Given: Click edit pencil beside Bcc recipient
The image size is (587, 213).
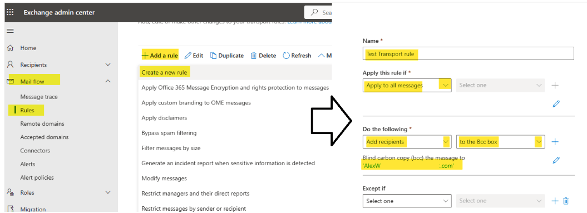Looking at the screenshot, I should pos(556,160).
